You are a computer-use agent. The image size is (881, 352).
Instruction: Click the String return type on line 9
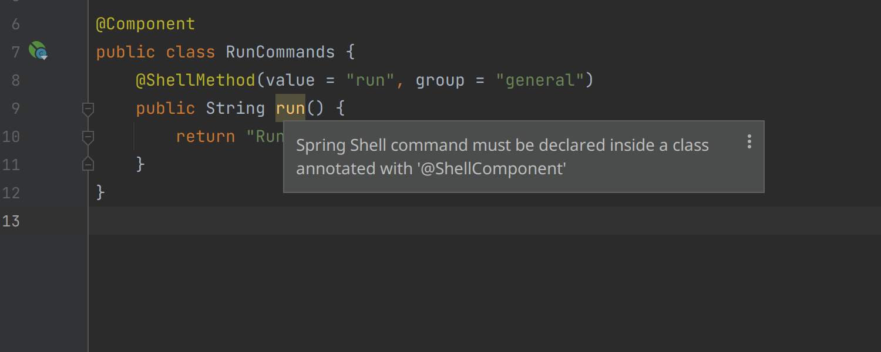[235, 109]
